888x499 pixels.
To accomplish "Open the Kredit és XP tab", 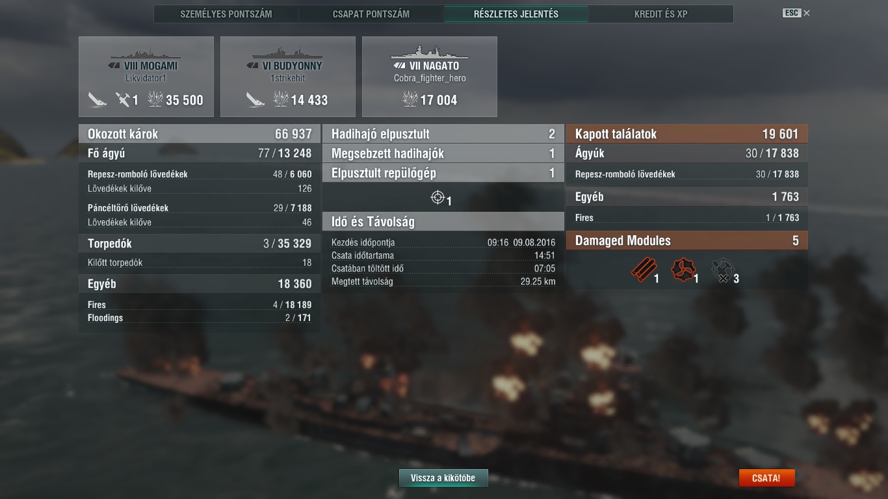I will pos(661,14).
